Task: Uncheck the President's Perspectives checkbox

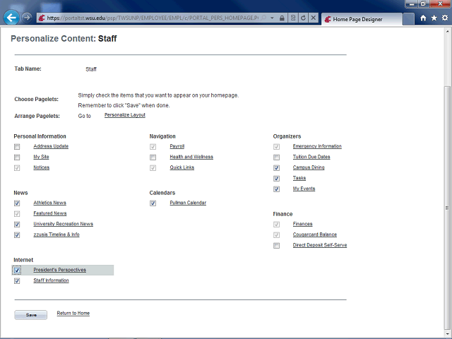Action: (17, 270)
